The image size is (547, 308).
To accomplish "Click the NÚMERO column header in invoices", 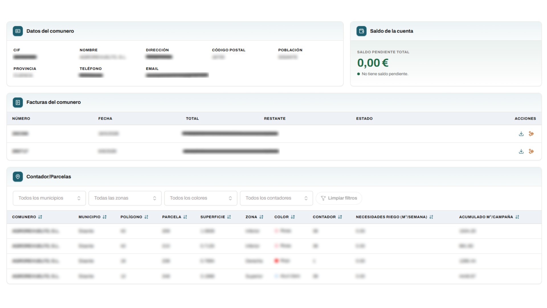I will (x=21, y=119).
